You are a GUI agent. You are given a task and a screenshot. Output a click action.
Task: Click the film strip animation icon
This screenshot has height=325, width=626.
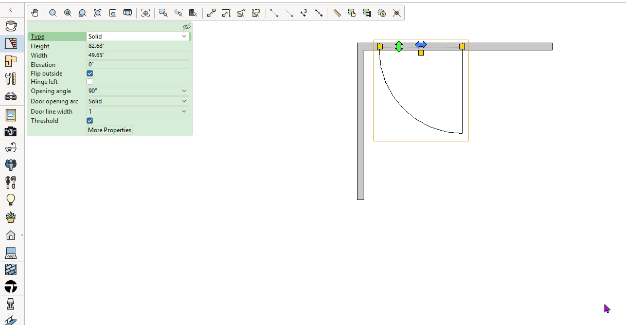(367, 13)
